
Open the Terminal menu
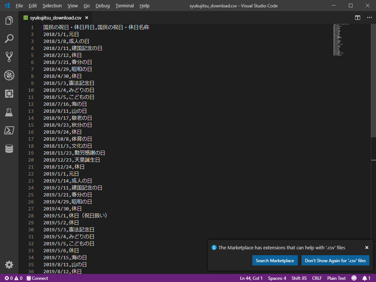coord(124,6)
